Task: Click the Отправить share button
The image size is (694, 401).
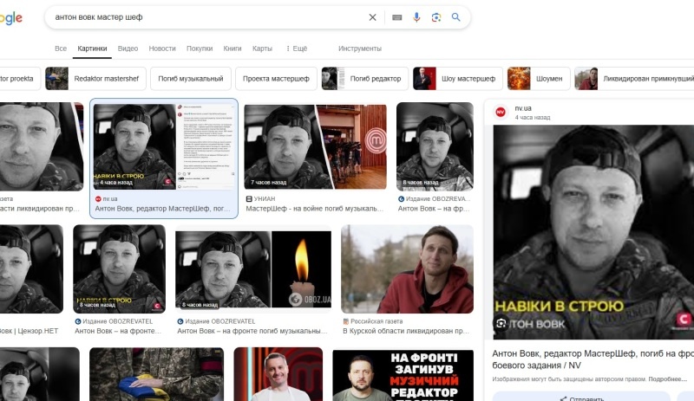Action: coord(581,397)
